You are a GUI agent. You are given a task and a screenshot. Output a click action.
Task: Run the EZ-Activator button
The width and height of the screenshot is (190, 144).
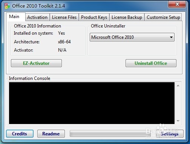(36, 63)
